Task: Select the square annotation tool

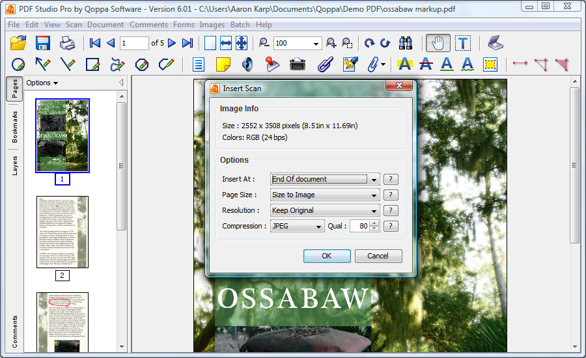Action: click(92, 64)
